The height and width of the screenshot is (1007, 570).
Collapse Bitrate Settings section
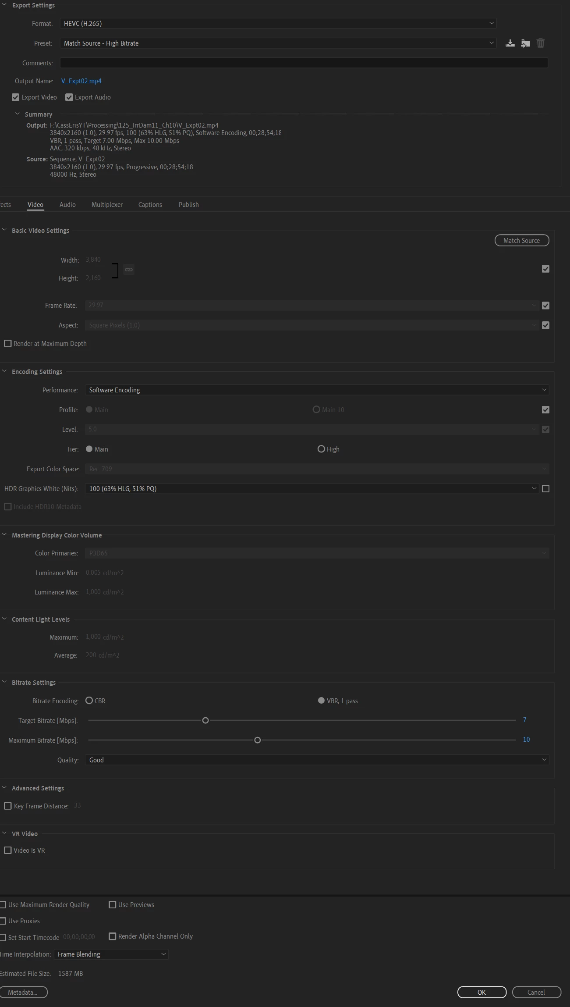(x=4, y=682)
